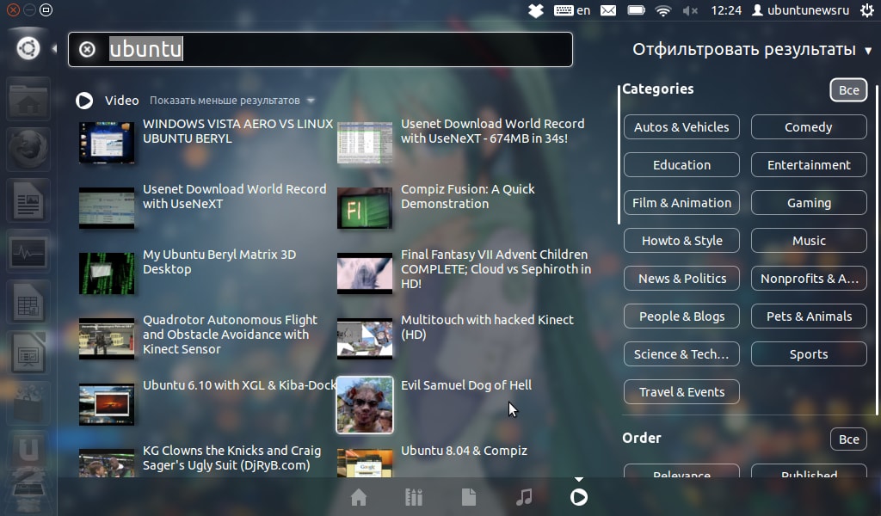
Task: Switch to the Files lens
Action: click(x=469, y=497)
